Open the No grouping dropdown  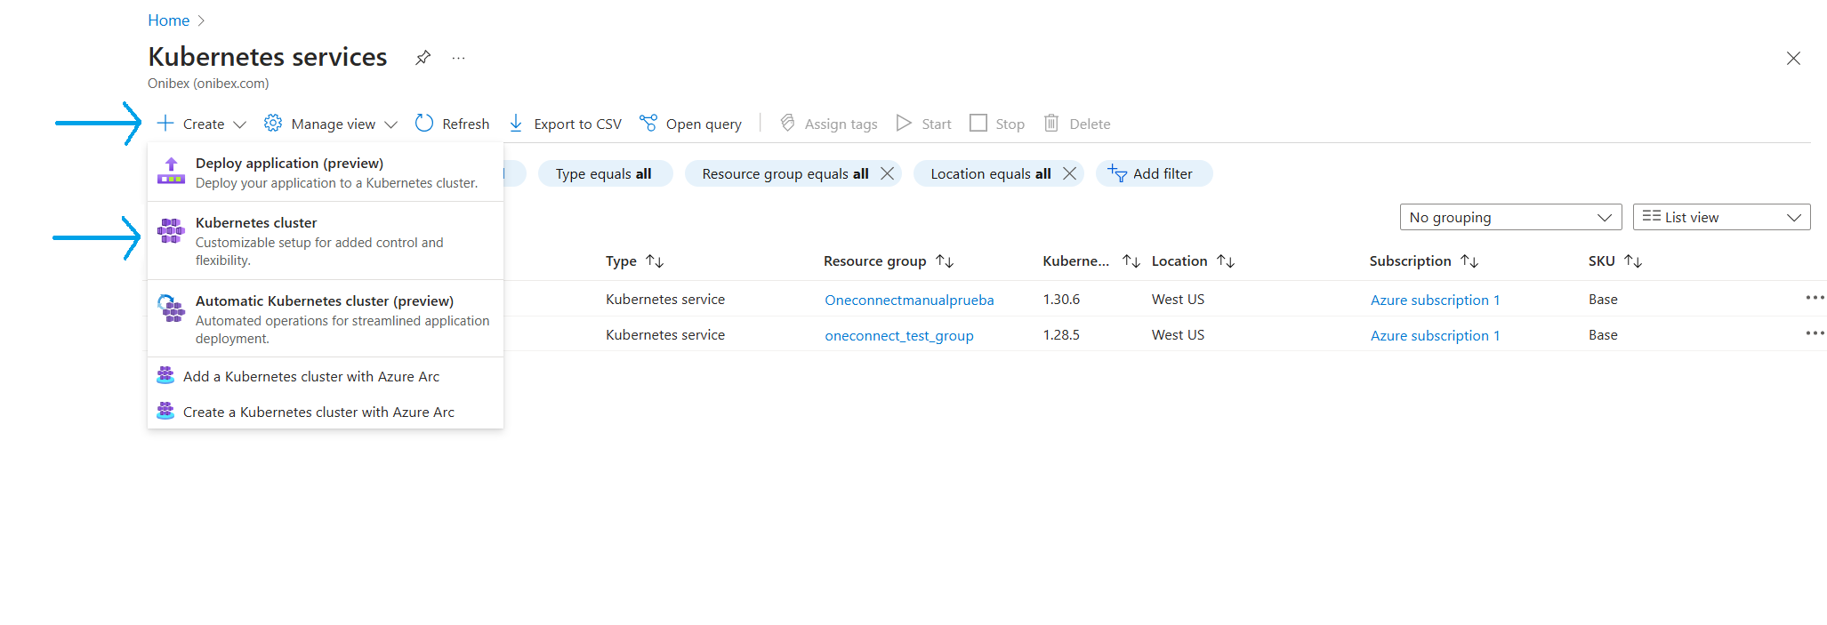1509,217
